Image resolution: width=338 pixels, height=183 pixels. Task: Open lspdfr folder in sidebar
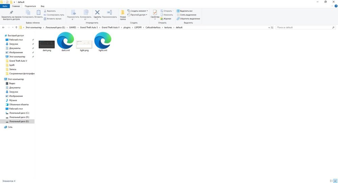pyautogui.click(x=12, y=65)
